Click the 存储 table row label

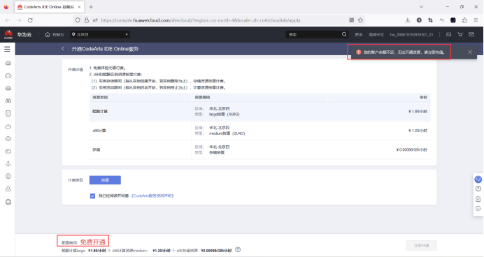pyautogui.click(x=97, y=149)
